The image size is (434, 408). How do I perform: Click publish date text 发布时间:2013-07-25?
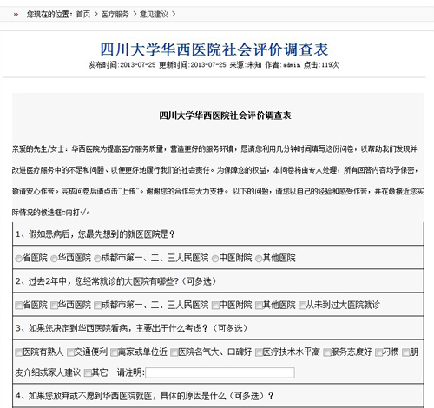(x=122, y=65)
